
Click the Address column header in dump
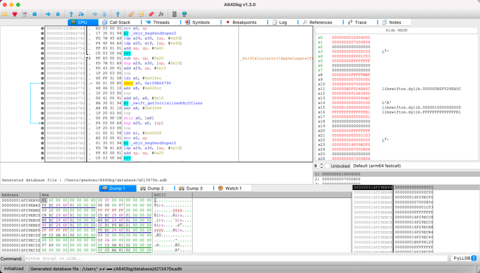click(x=20, y=195)
